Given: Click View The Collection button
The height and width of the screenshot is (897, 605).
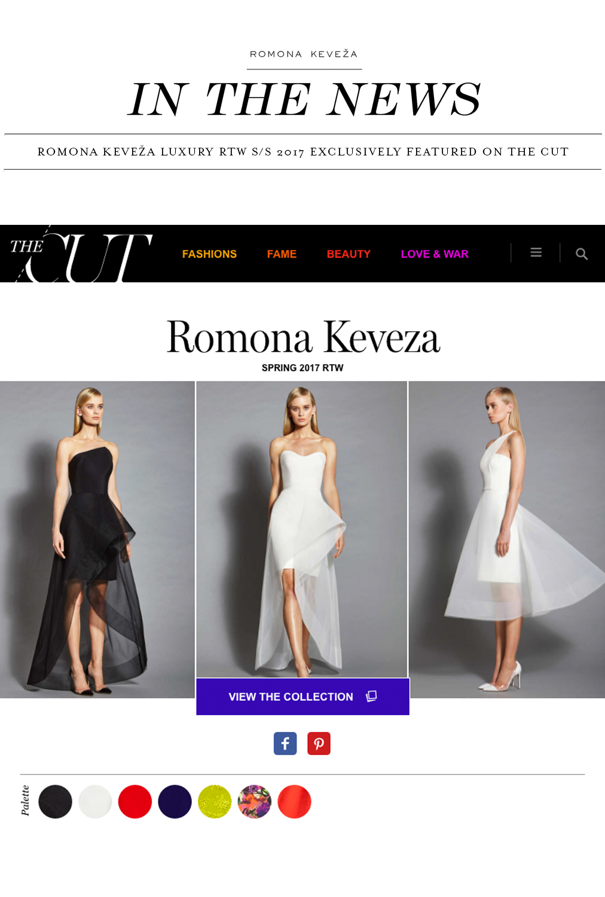Looking at the screenshot, I should coord(302,697).
